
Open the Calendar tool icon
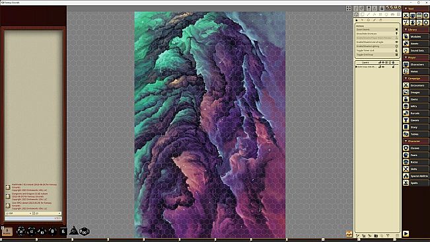coord(419,16)
